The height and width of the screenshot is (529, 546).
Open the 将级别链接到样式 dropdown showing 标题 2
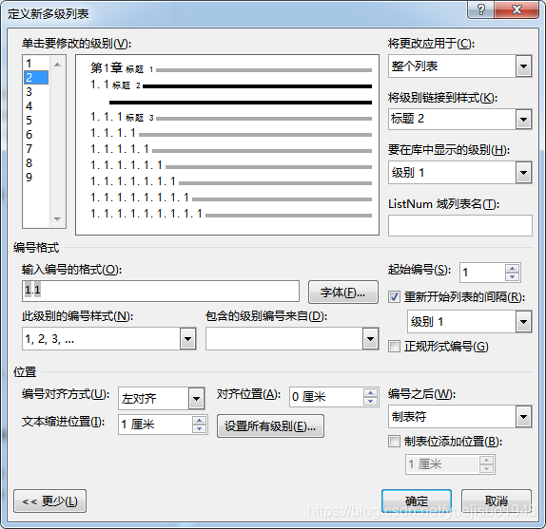tap(523, 120)
